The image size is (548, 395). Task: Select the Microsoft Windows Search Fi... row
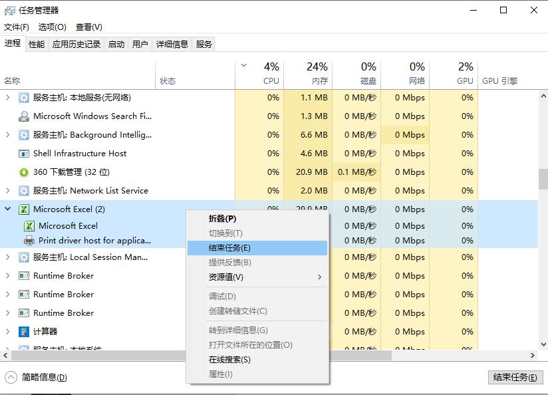click(x=269, y=116)
